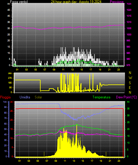Click the E compass direction label
This screenshot has height=165, width=138.
click(x=130, y=87)
